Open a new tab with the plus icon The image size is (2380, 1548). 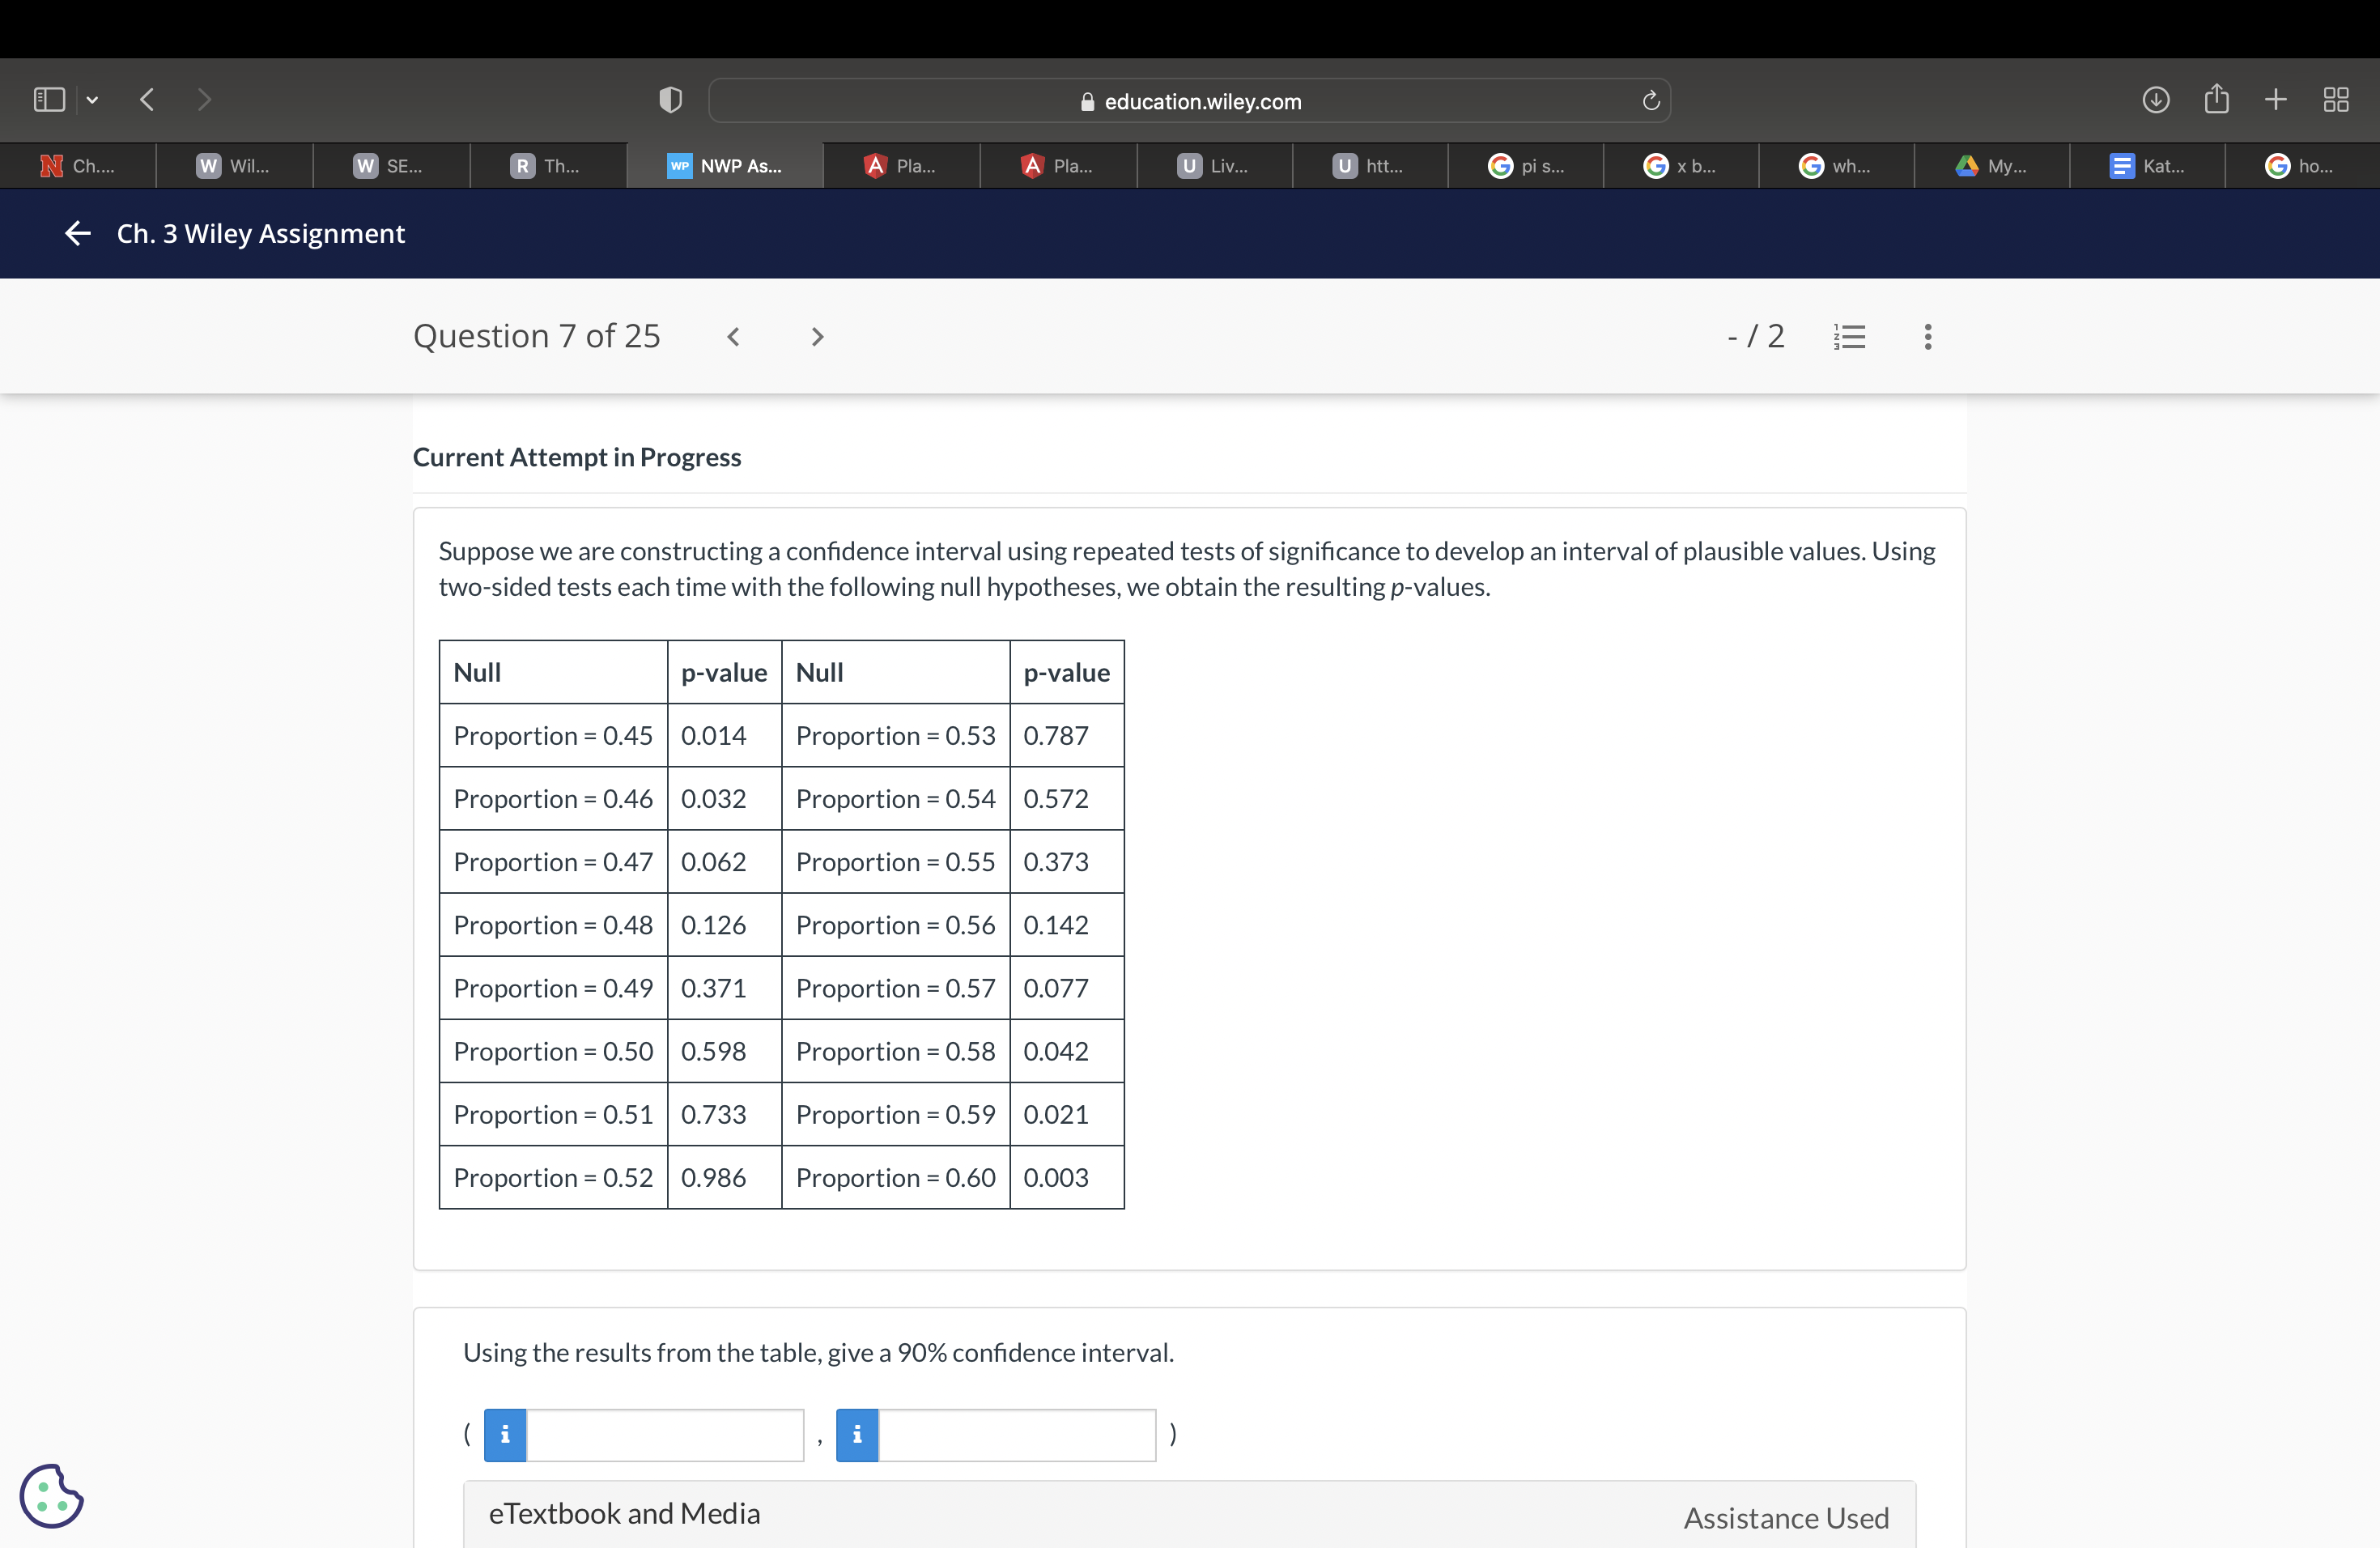click(2276, 100)
